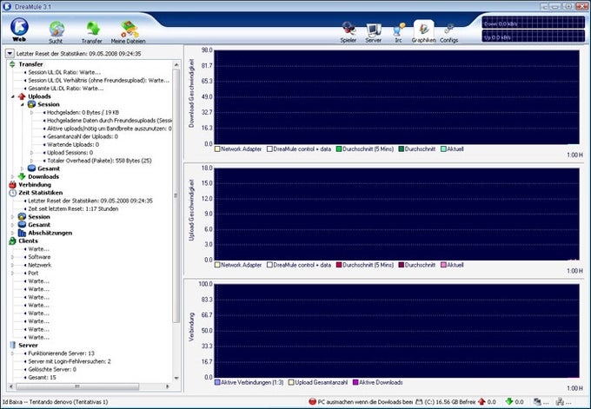The image size is (591, 409).
Task: Click the Server tree node icon
Action: click(x=12, y=345)
